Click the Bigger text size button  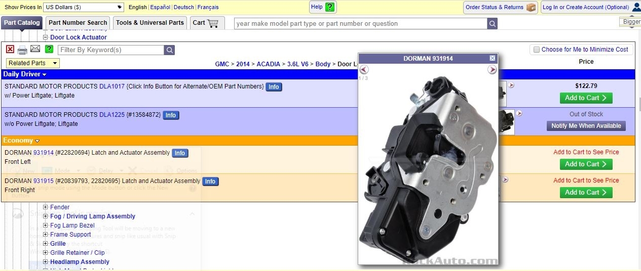tap(631, 22)
